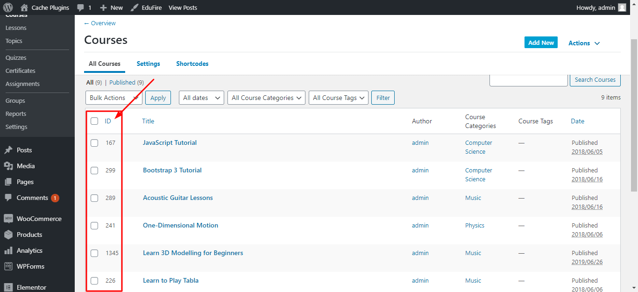The height and width of the screenshot is (292, 638).
Task: Click the Products box icon in sidebar
Action: coord(8,235)
